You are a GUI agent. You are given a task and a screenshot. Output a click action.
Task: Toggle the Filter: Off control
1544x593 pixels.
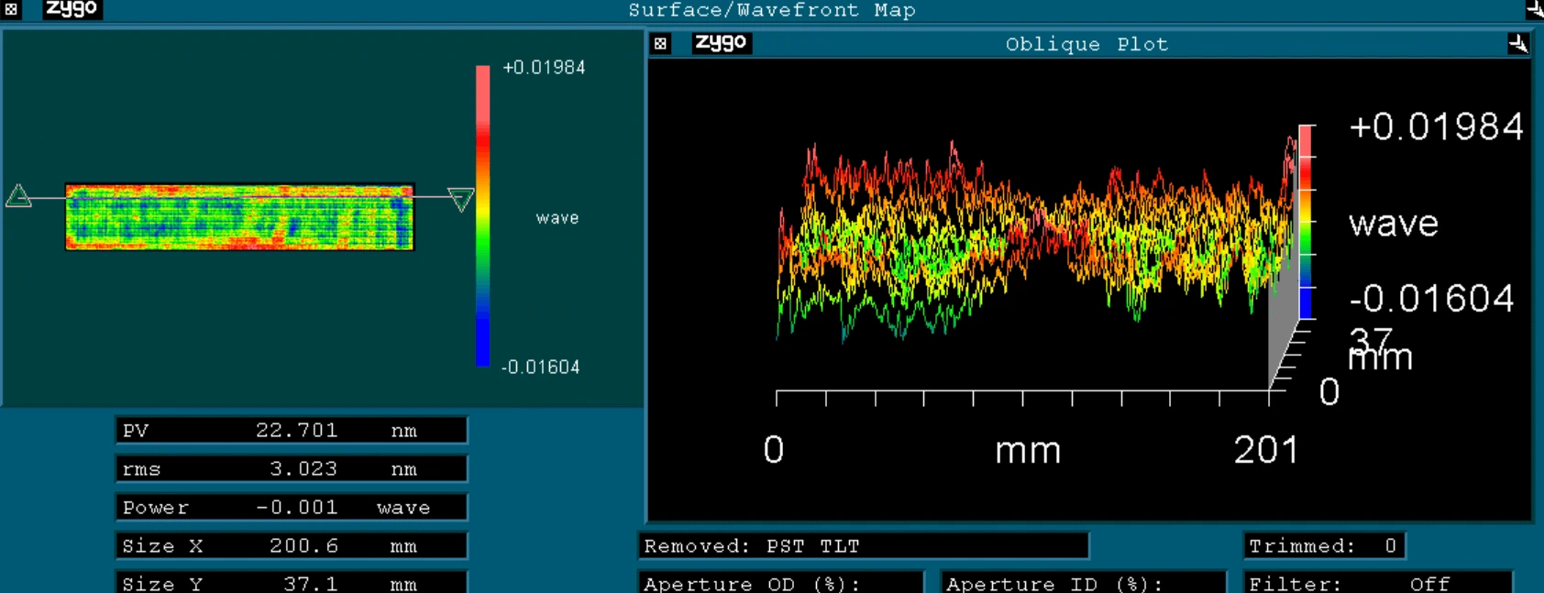coord(1377,583)
